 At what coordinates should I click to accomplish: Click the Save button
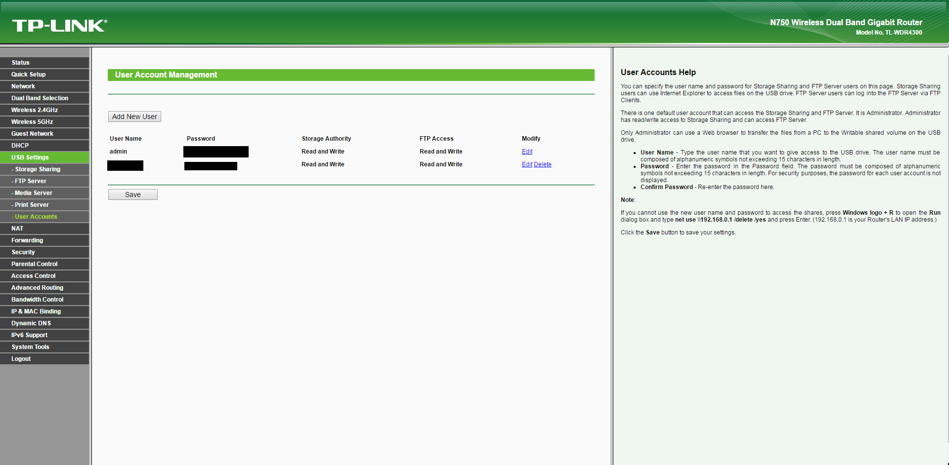click(133, 194)
